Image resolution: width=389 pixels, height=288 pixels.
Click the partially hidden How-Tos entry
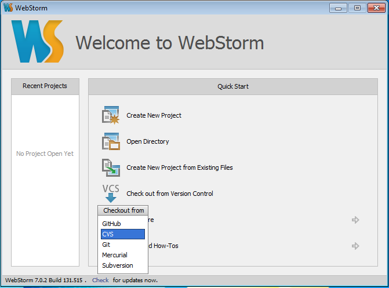[x=163, y=246]
